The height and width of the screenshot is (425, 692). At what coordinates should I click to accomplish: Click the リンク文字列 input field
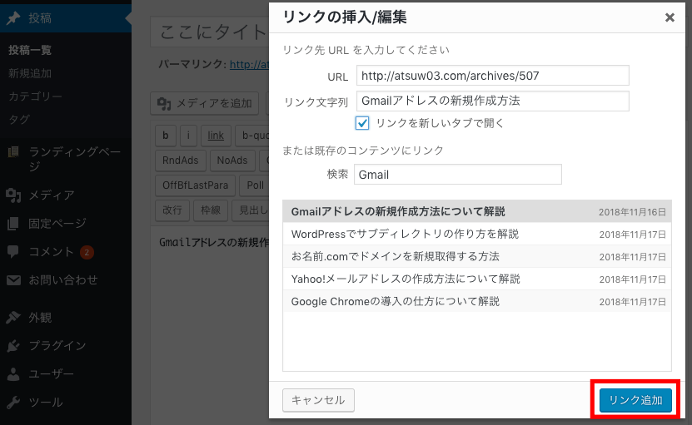pos(492,101)
